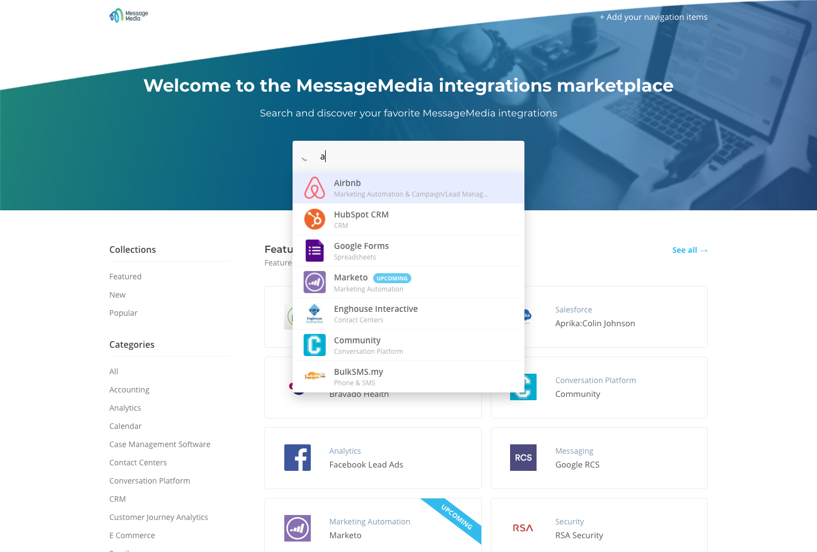Screen dimensions: 817x552
Task: Click the Salesforce category label
Action: [574, 310]
